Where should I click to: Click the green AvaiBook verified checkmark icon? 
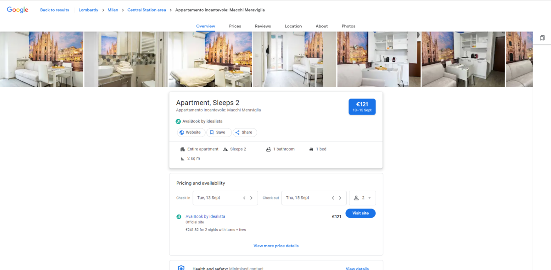pos(179,121)
